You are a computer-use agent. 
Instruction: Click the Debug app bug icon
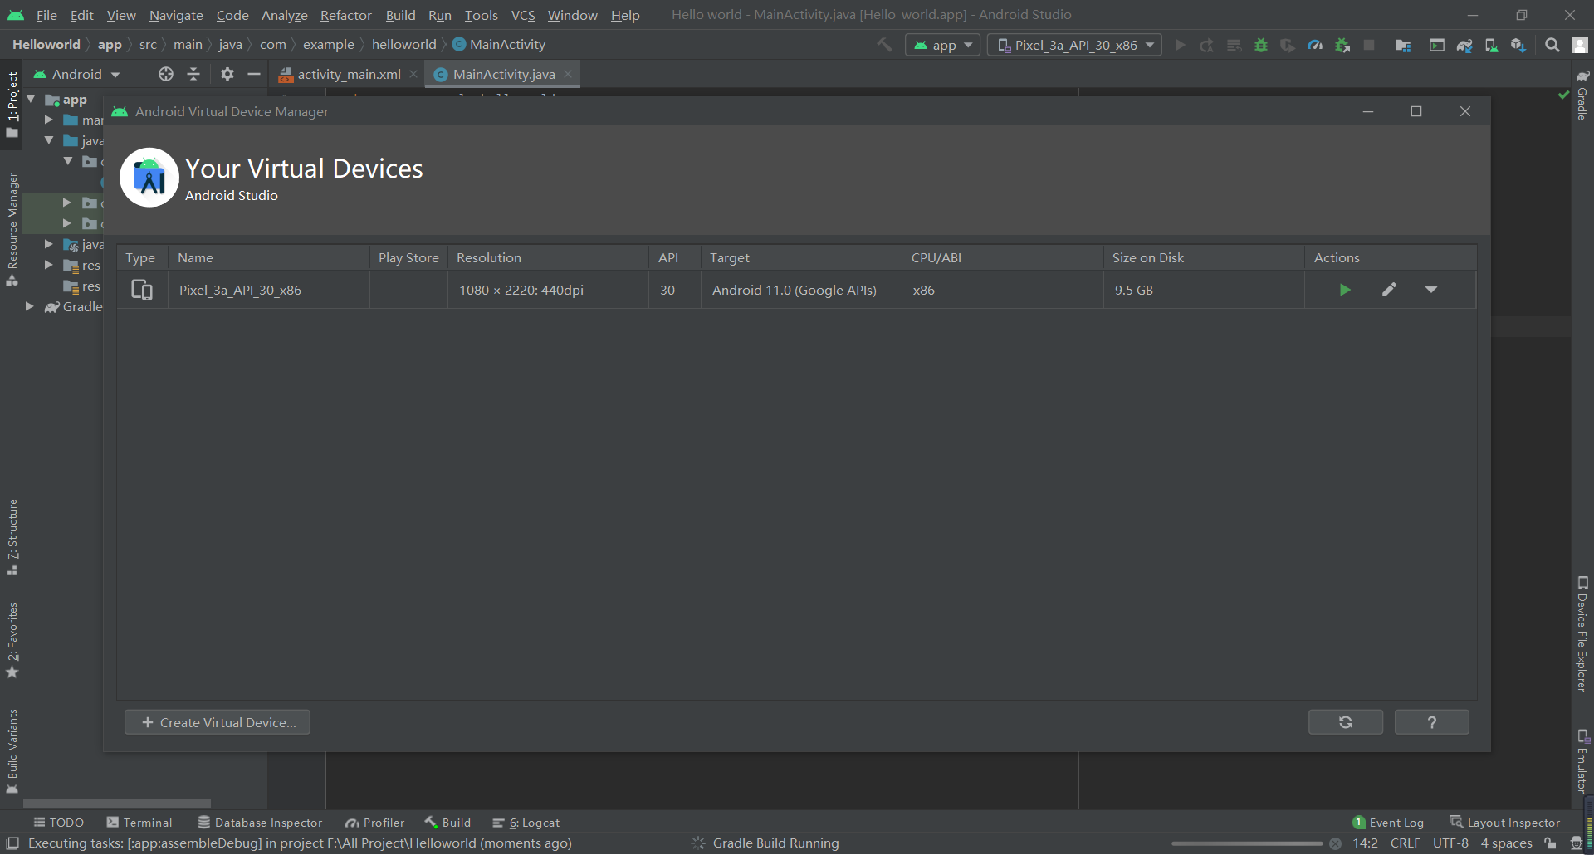[1261, 45]
